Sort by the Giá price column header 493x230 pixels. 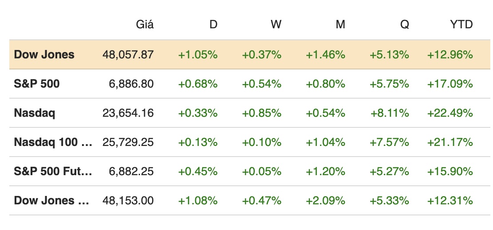click(145, 25)
